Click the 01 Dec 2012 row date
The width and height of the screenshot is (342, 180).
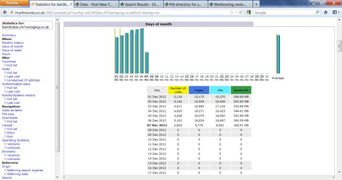[157, 97]
